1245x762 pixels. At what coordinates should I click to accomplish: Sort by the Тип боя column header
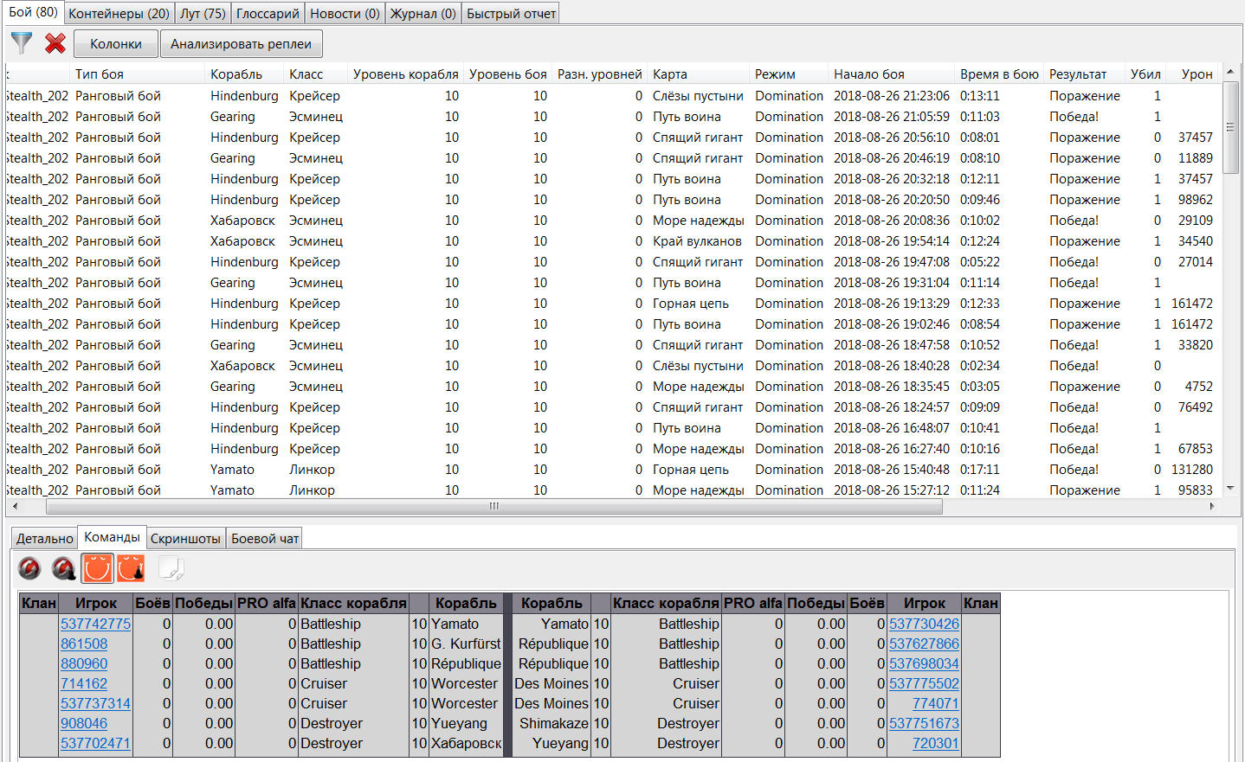(x=138, y=74)
